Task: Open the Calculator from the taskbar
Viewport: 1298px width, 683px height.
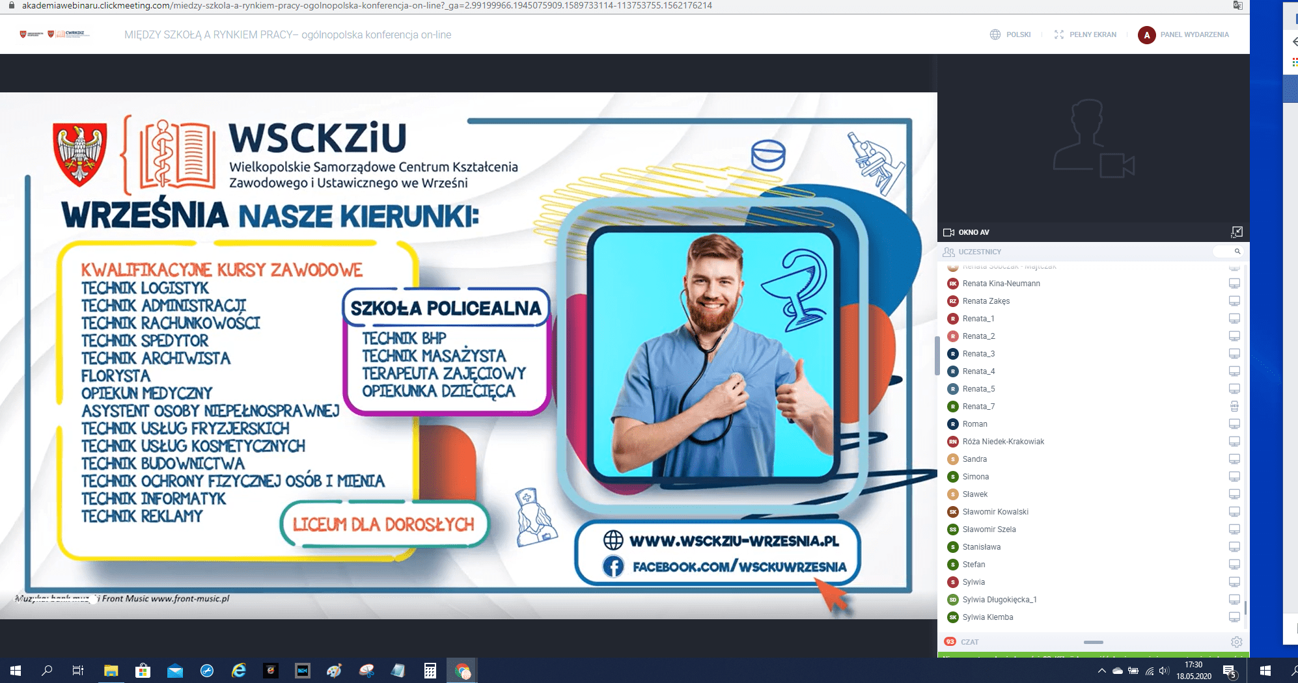Action: click(x=430, y=671)
